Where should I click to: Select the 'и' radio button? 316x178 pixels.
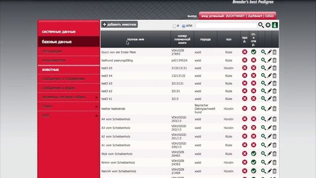174,26
